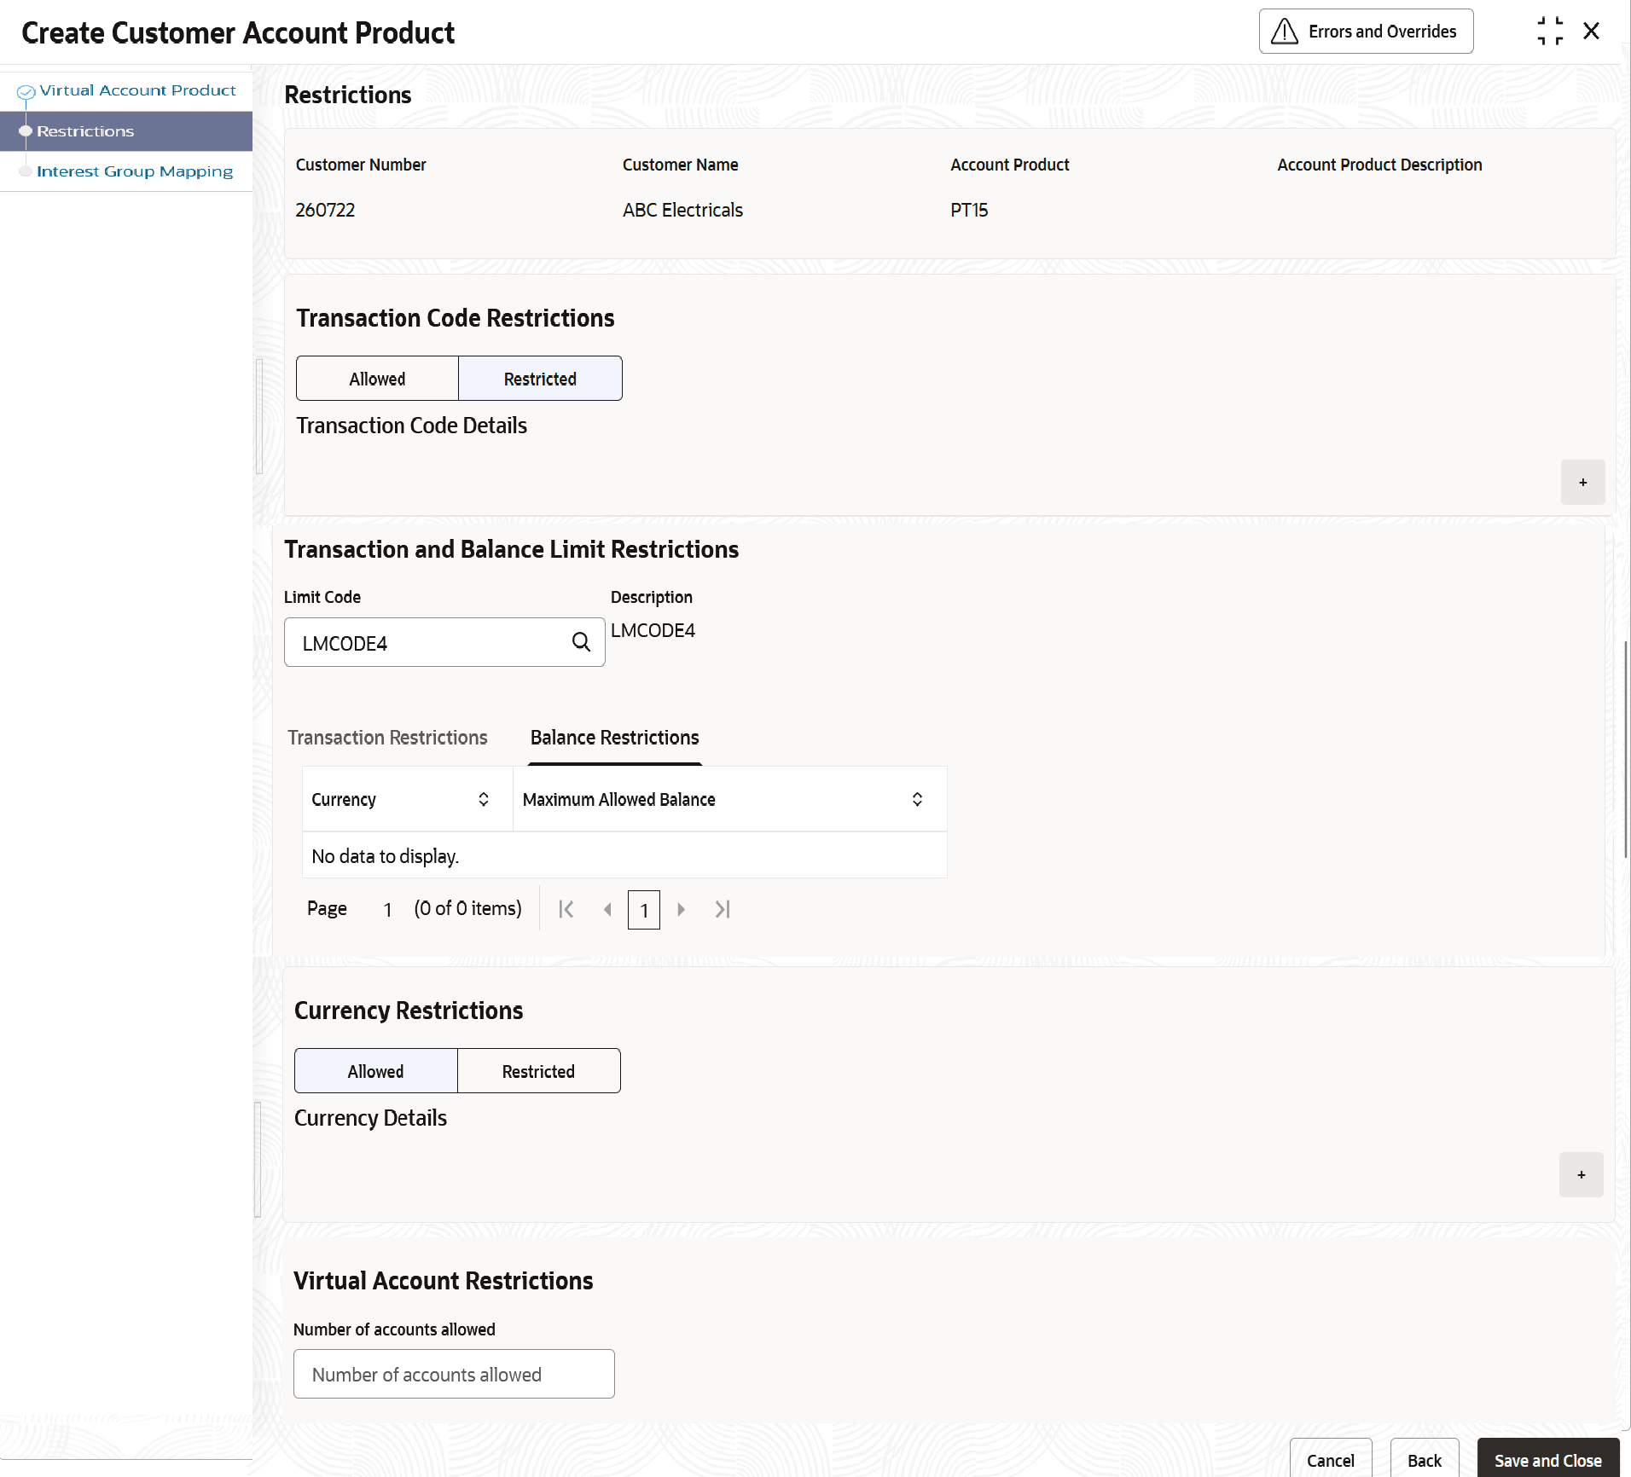Close the Create Customer Account Product dialog
Viewport: 1631px width, 1477px height.
(x=1591, y=32)
